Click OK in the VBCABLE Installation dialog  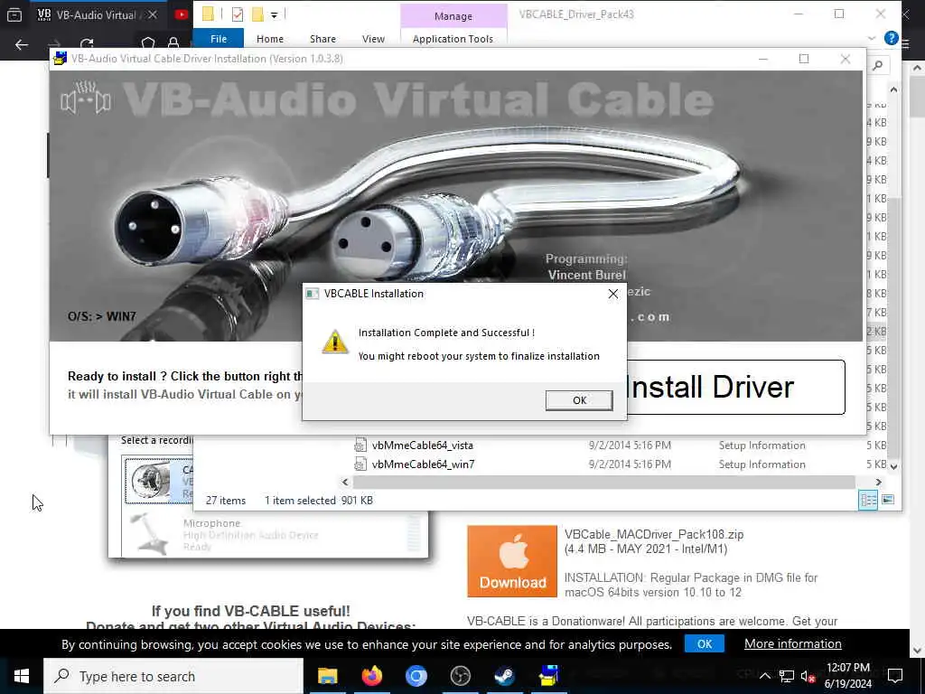[579, 400]
